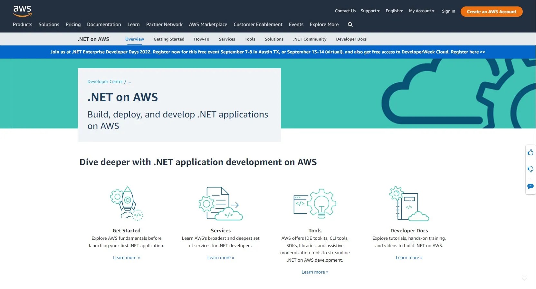Switch to the Developer Docs tab
This screenshot has width=536, height=289.
coord(351,39)
